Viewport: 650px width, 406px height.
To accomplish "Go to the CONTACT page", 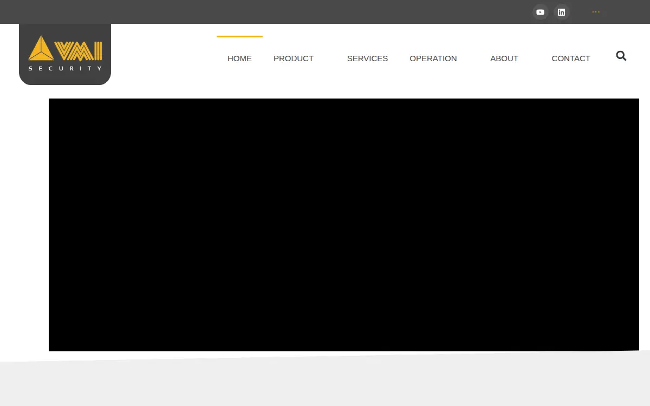I will coord(571,58).
